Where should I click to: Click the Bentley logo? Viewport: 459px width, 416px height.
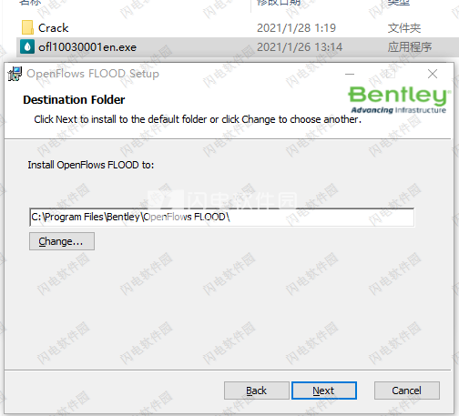click(x=399, y=99)
